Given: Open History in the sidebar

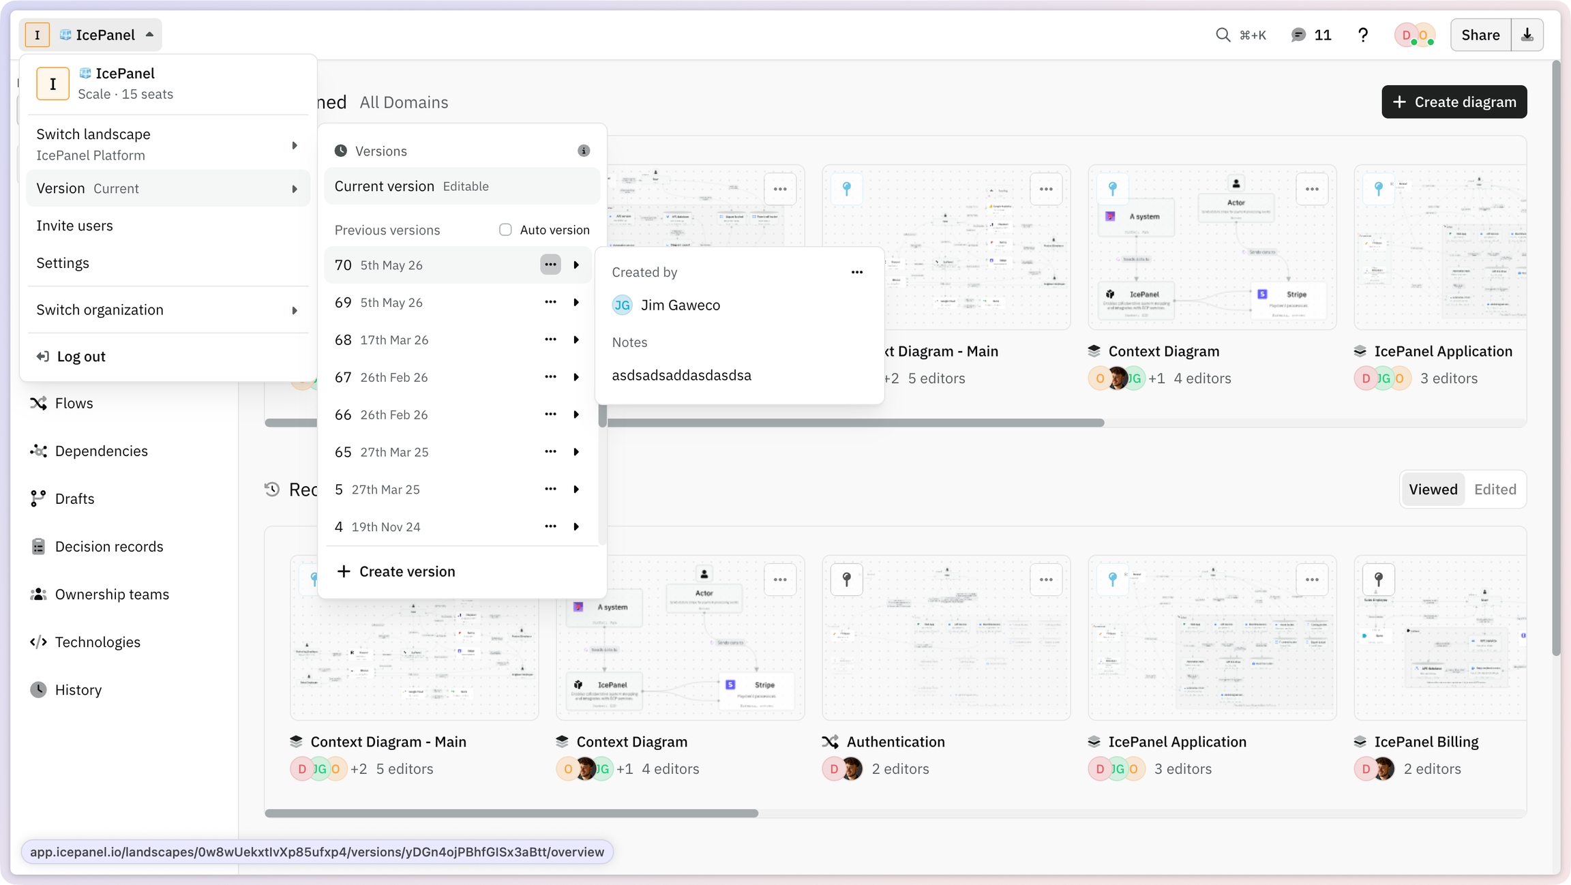Looking at the screenshot, I should 66,689.
